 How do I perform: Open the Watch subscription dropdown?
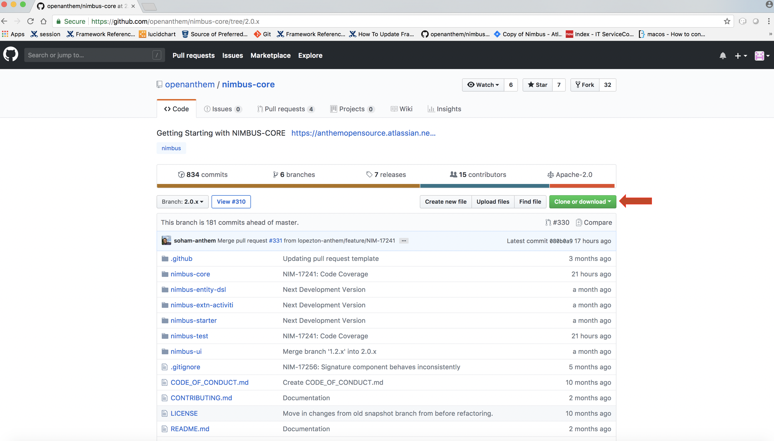pyautogui.click(x=483, y=85)
